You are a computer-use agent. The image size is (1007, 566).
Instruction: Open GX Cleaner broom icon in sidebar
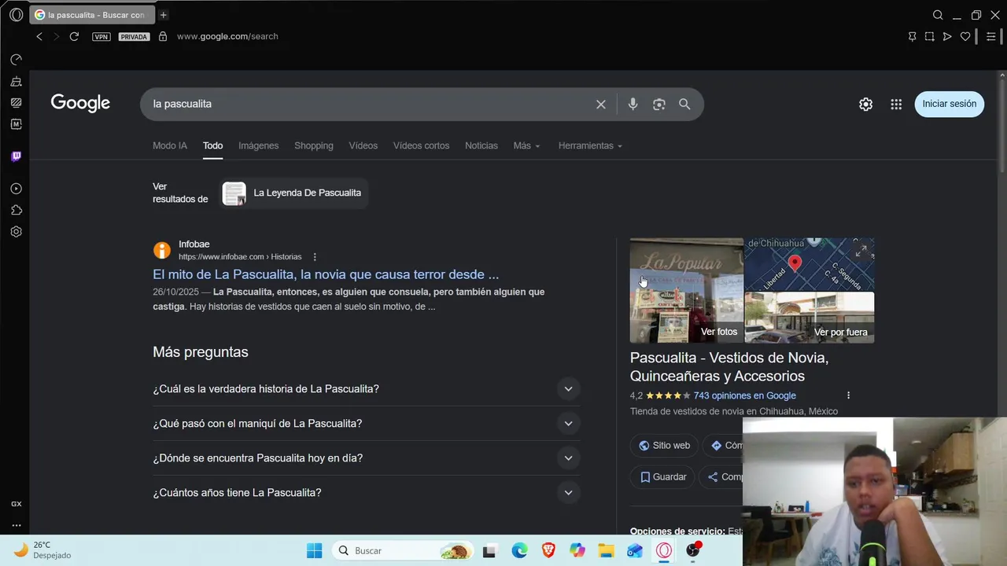point(16,82)
